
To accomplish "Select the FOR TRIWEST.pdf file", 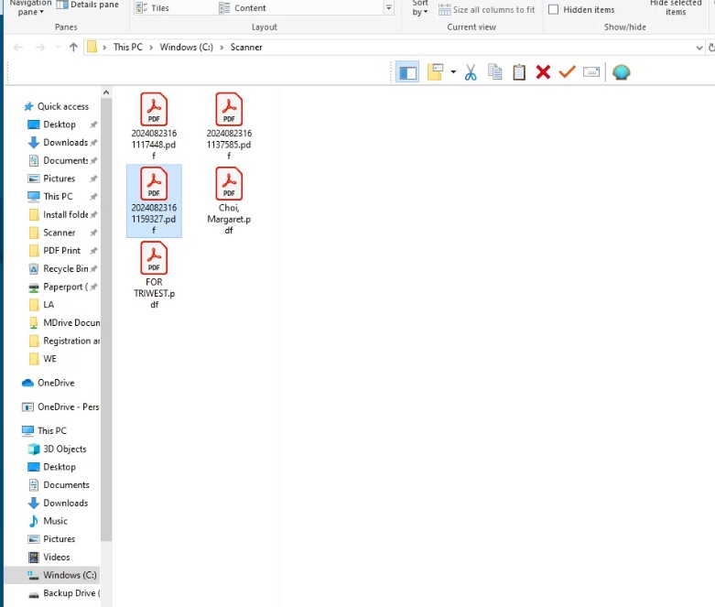I will tap(154, 275).
